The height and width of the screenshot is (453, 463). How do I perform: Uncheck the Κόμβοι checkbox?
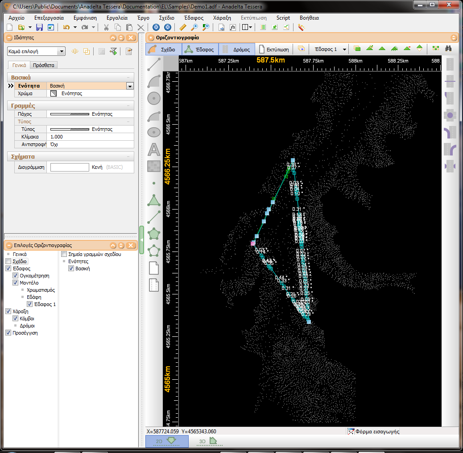point(15,319)
